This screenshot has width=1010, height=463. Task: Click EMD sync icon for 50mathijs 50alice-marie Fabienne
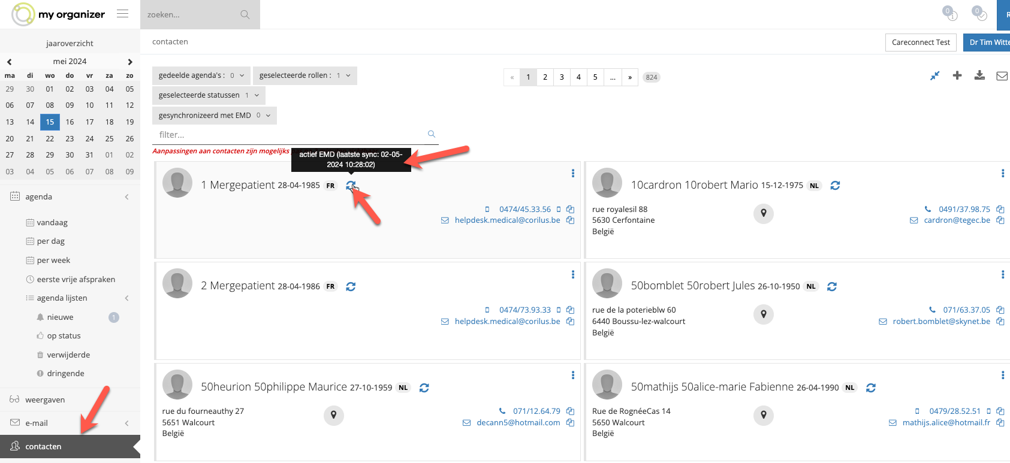[871, 388]
